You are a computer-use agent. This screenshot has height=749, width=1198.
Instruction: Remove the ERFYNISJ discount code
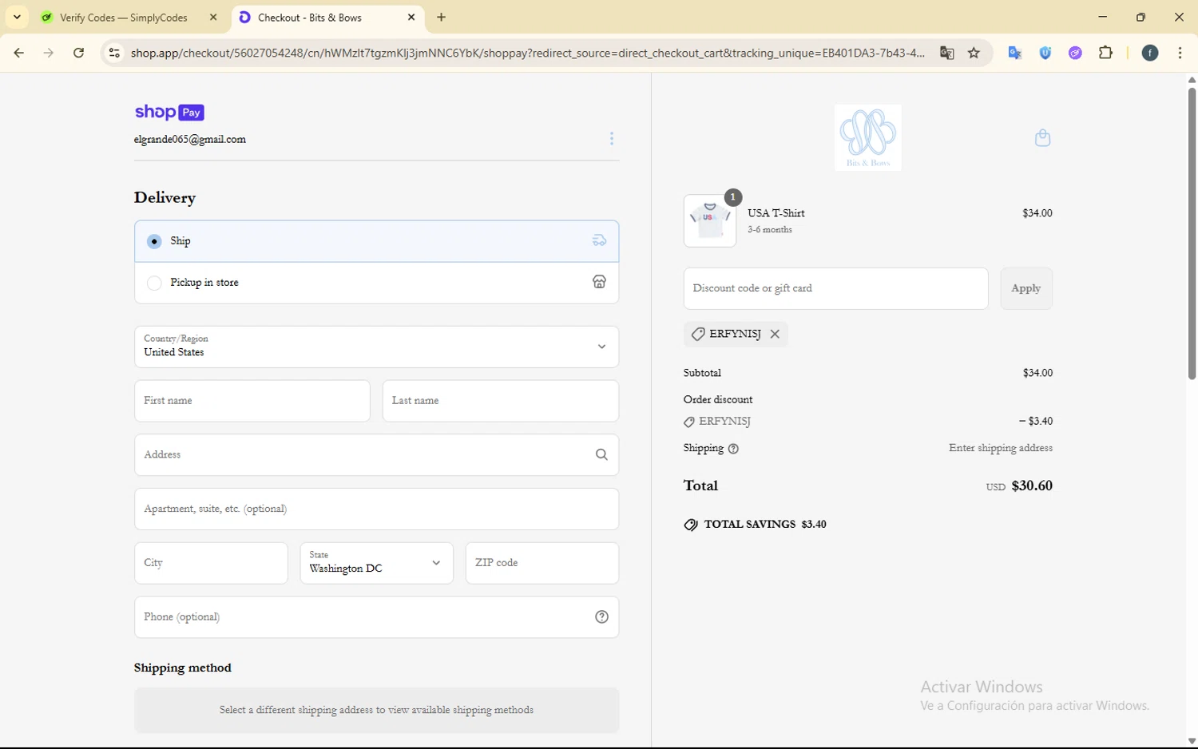point(775,334)
